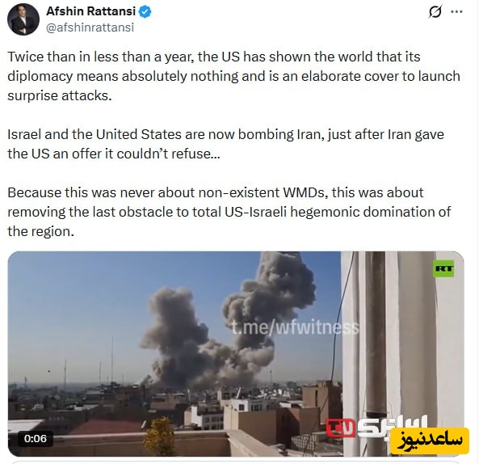
Task: Open Afshin Rattansi's profile avatar
Action: (23, 19)
